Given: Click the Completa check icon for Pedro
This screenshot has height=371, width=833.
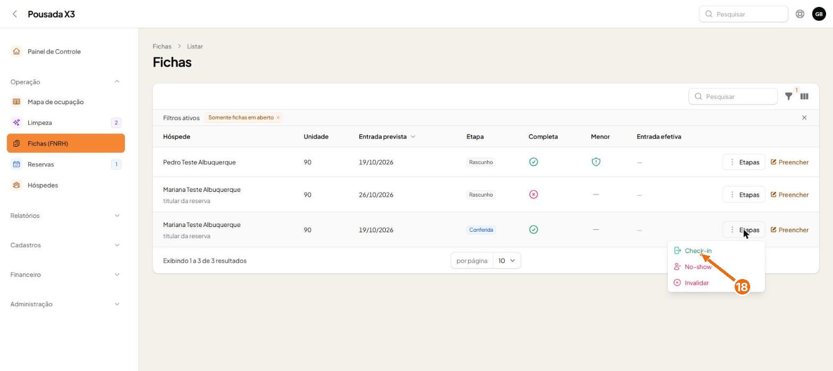Looking at the screenshot, I should click(x=533, y=162).
